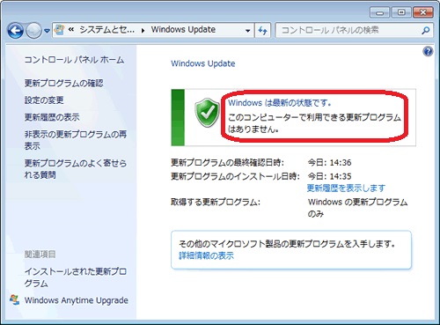Image resolution: width=440 pixels, height=325 pixels.
Task: Click 更新プログラムの確認 in sidebar
Action: pyautogui.click(x=63, y=83)
